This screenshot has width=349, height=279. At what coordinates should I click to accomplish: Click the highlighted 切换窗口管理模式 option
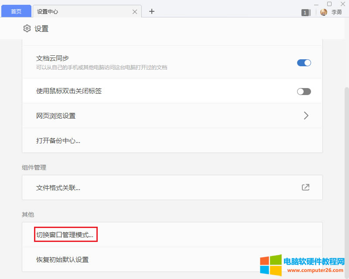(x=65, y=234)
